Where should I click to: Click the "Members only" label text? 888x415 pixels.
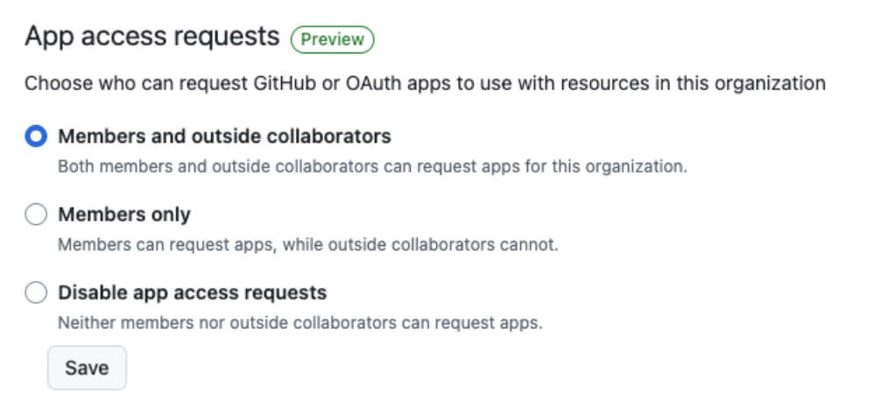123,215
